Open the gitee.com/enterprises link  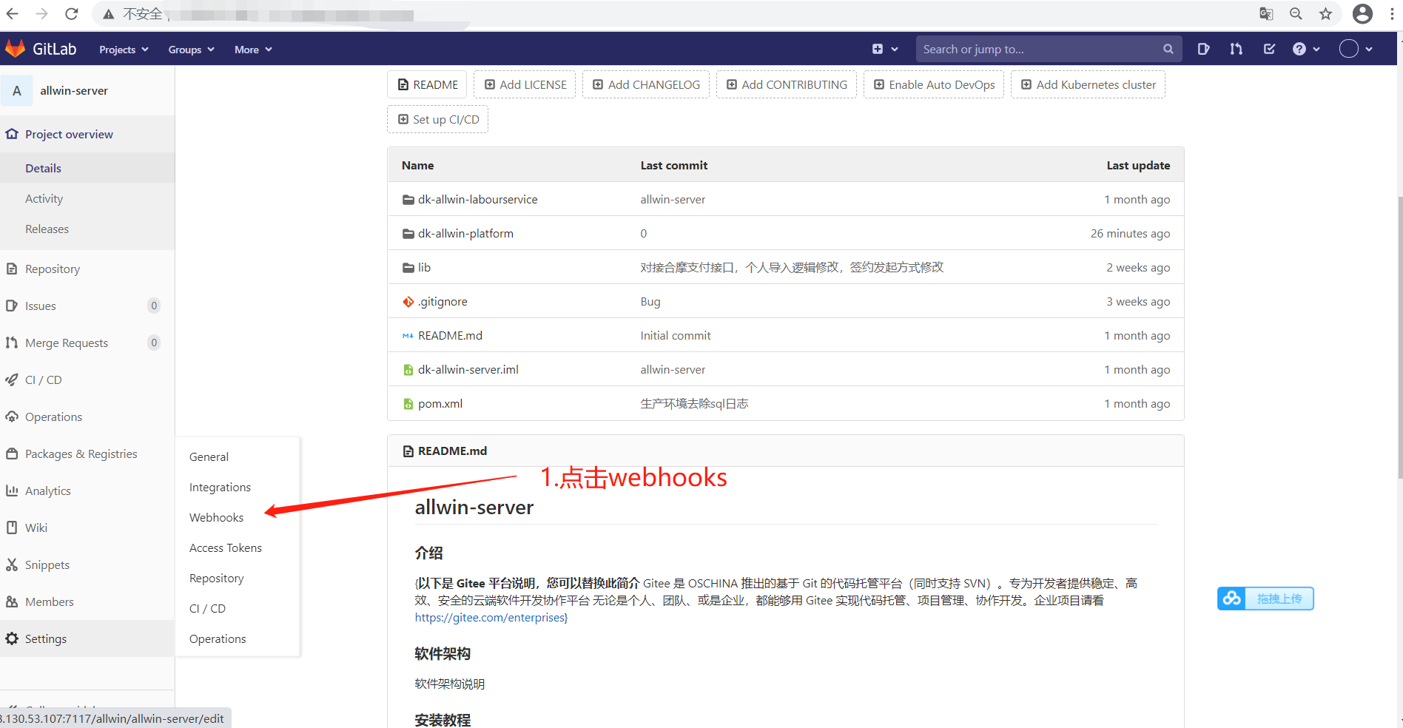[x=489, y=617]
